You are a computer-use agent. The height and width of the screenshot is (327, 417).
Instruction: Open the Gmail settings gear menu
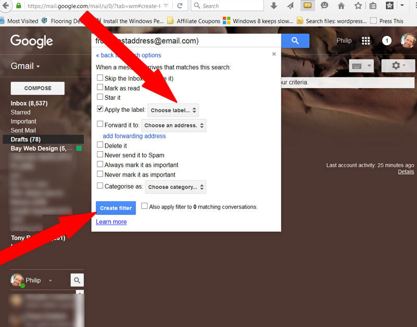(398, 66)
